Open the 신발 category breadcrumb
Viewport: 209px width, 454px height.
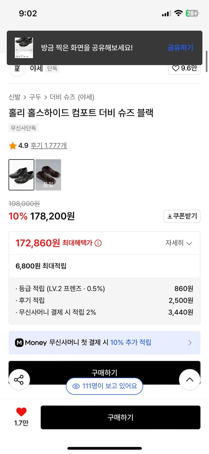13,97
